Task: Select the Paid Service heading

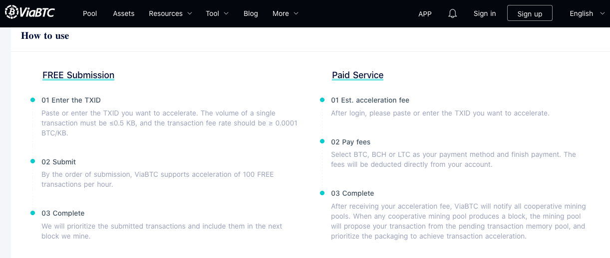Action: 357,75
